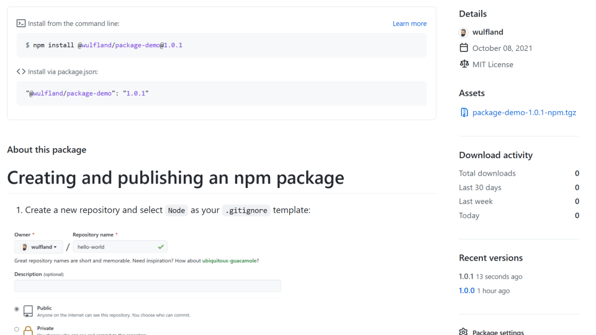Image resolution: width=596 pixels, height=335 pixels.
Task: Click the ubiquitous-guacamole name suggestion
Action: (229, 261)
